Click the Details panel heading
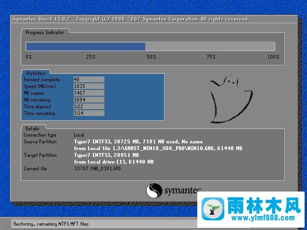Viewport: 307px width, 230px height. point(32,128)
